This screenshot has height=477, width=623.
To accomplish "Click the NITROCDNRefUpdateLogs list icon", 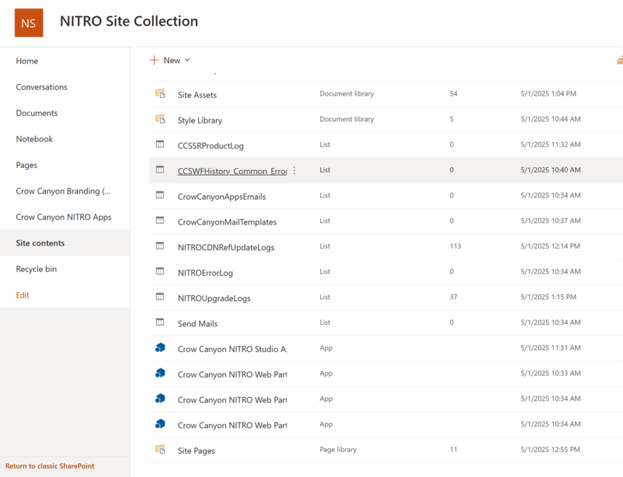I will pos(160,246).
